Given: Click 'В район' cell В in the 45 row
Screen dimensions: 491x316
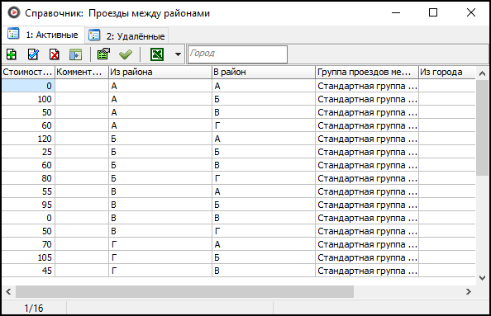Looking at the screenshot, I should [264, 271].
